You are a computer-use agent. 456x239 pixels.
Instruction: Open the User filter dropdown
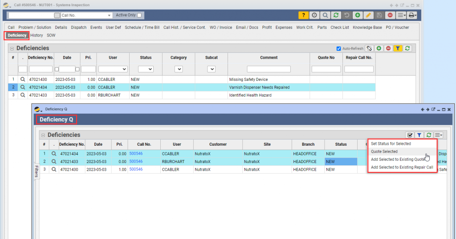pyautogui.click(x=113, y=69)
